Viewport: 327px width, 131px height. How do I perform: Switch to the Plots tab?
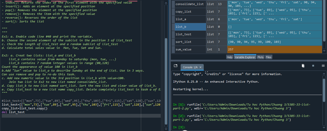click(x=261, y=57)
